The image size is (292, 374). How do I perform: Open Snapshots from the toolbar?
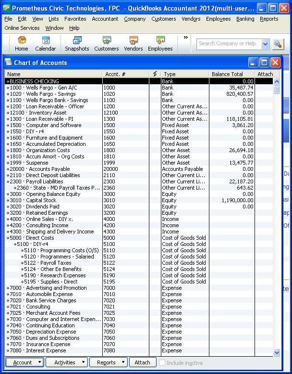(77, 44)
